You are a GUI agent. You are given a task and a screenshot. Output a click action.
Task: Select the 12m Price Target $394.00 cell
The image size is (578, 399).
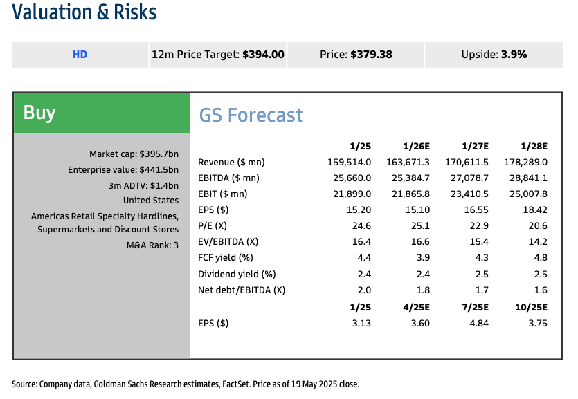tap(217, 55)
